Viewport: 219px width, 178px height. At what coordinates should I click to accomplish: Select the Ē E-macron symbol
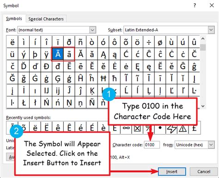[x=69, y=66]
